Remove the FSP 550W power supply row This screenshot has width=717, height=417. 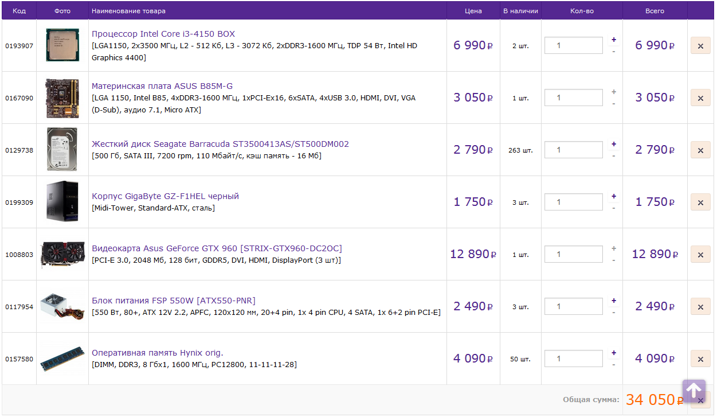click(x=700, y=307)
